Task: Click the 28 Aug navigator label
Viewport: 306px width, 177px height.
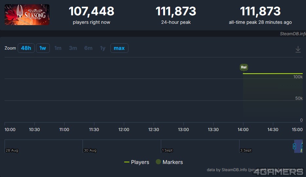Action: pyautogui.click(x=12, y=150)
